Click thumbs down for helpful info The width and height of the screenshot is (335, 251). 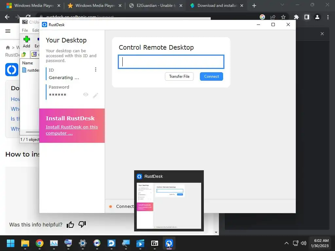82,224
